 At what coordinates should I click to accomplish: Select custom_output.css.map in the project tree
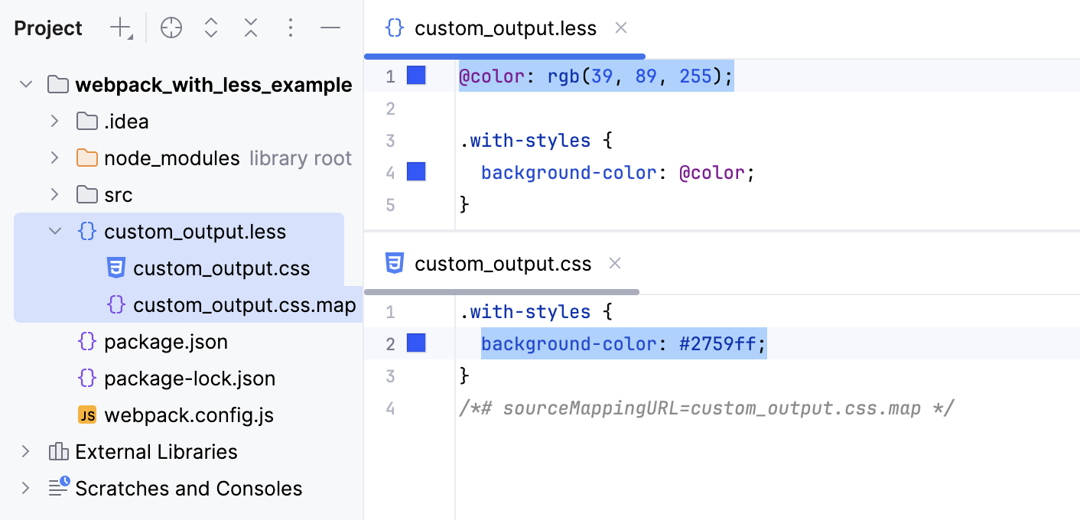(245, 304)
